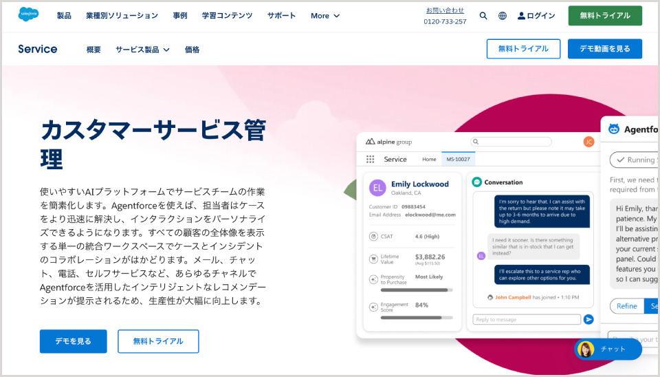Select the Home tab in Service console
Image resolution: width=660 pixels, height=377 pixels.
[429, 159]
